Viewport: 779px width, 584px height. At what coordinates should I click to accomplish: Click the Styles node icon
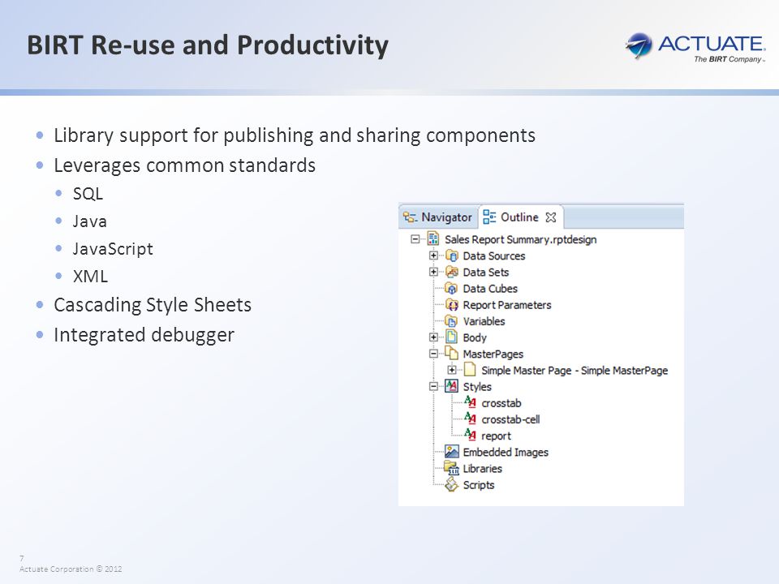coord(452,386)
